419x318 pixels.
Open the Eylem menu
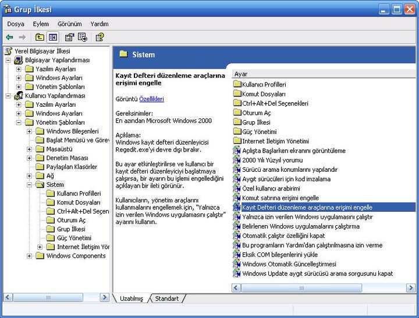click(x=41, y=24)
